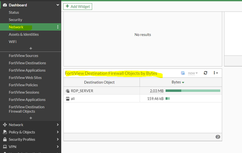Collapse the Dashboard menu chevron

(x=57, y=5)
